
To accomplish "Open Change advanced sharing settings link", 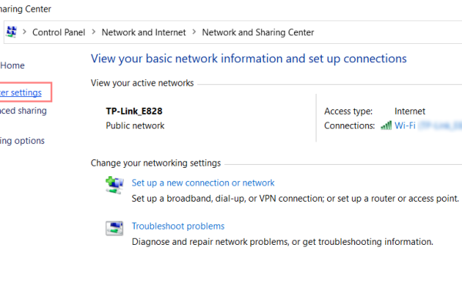I will (x=23, y=111).
